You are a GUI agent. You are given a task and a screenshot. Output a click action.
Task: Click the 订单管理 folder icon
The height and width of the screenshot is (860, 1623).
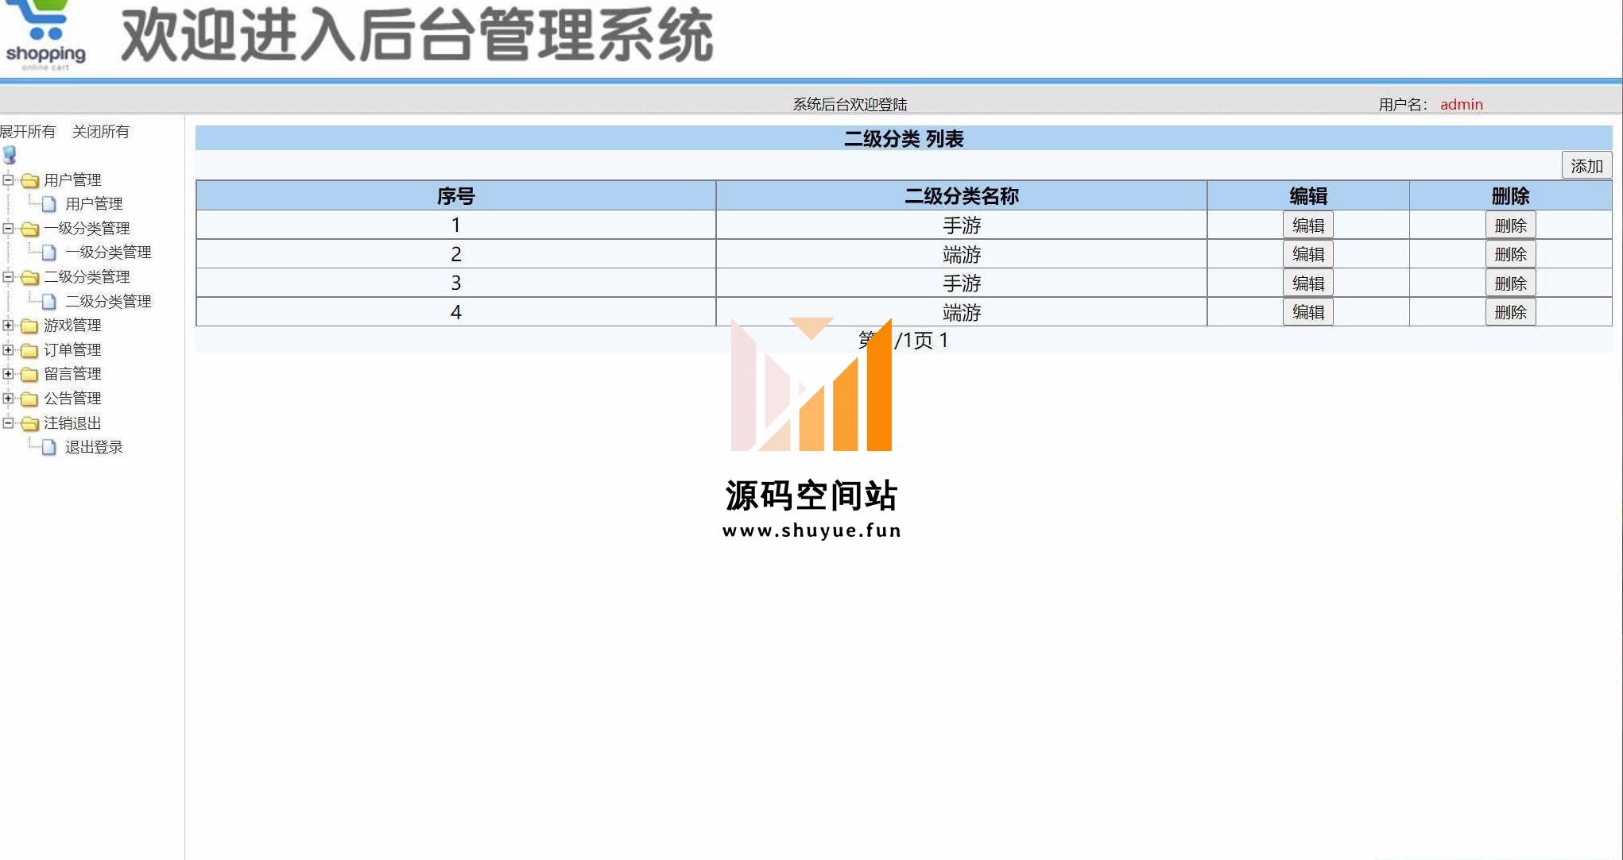click(x=30, y=350)
